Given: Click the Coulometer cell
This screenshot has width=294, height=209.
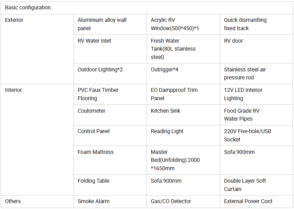Looking at the screenshot, I should pos(110,115).
